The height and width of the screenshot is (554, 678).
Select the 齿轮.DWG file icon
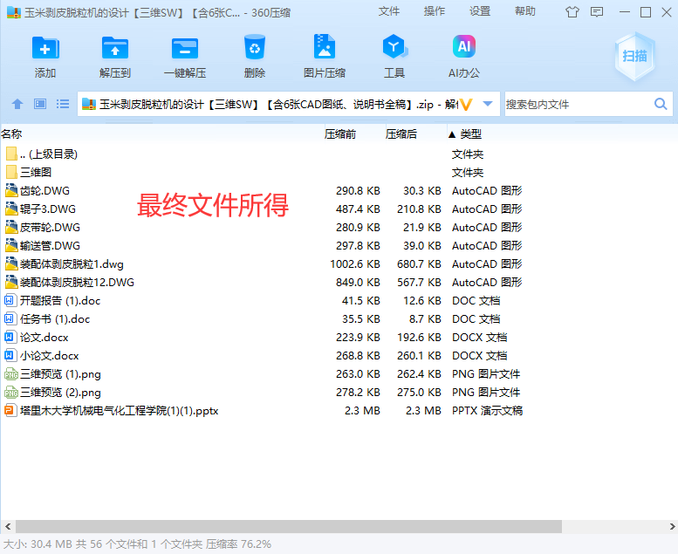11,191
